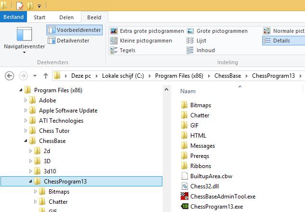Select the Tegels layout

click(122, 50)
